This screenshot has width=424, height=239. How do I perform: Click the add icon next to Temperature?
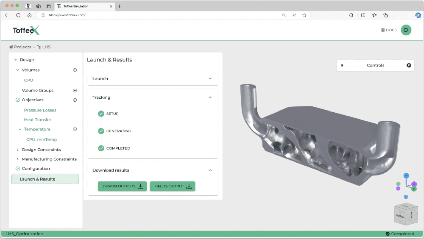click(x=75, y=129)
